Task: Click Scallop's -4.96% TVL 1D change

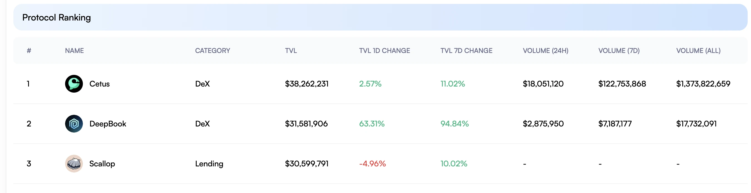Action: click(x=372, y=164)
